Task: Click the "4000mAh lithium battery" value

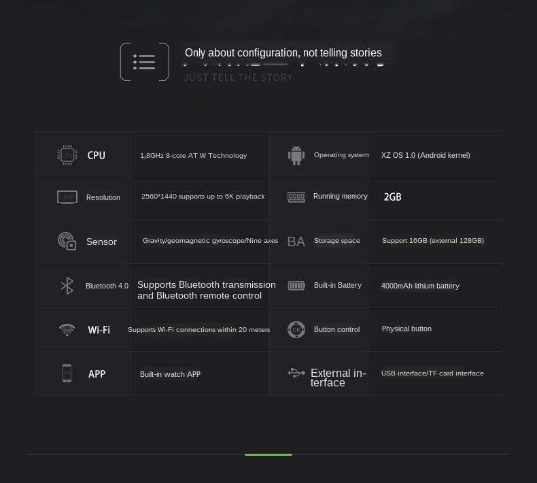Action: pos(420,286)
